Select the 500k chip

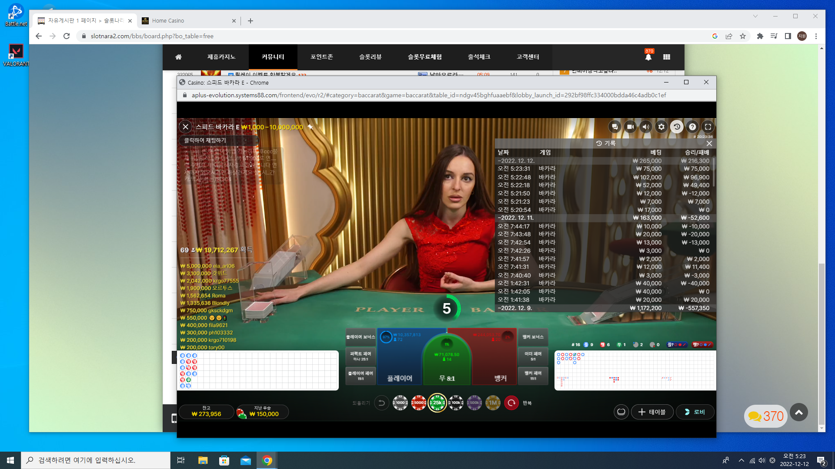tap(474, 403)
